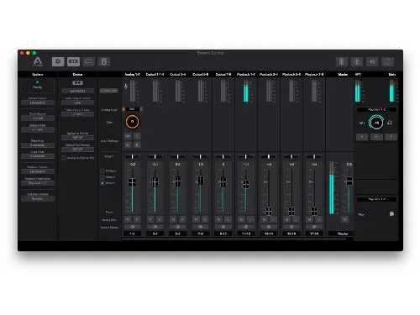Open the Playback 1-2 source selector above the knob
The height and width of the screenshot is (315, 420).
point(376,109)
